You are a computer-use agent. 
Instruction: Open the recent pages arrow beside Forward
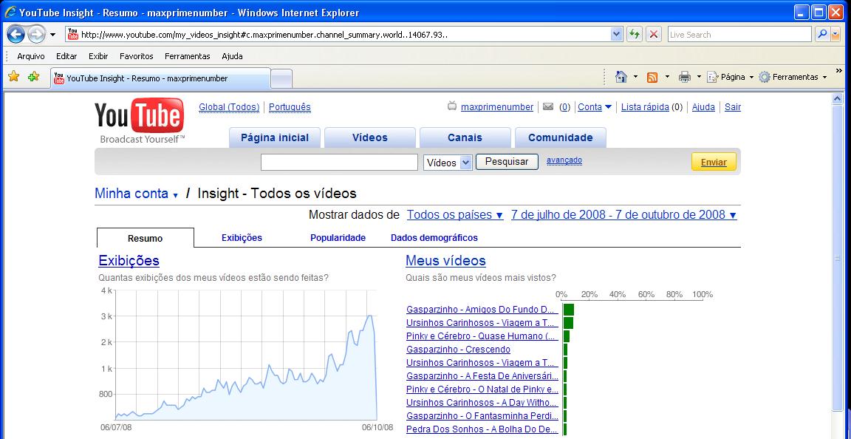click(x=52, y=35)
